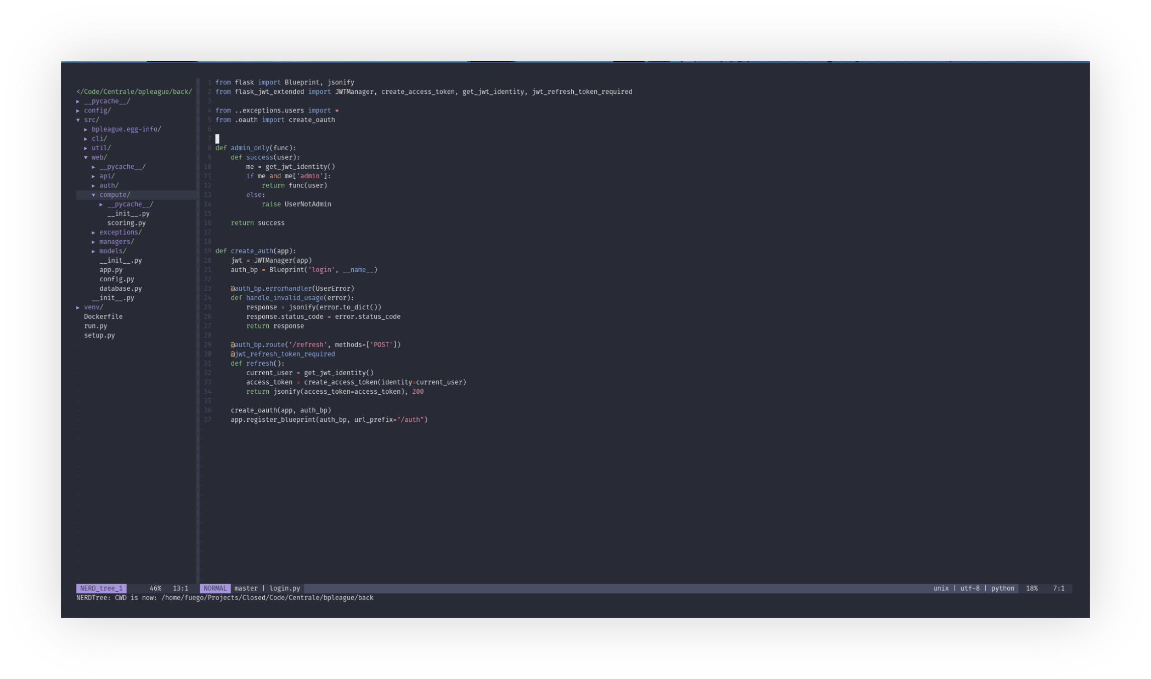Image resolution: width=1151 pixels, height=679 pixels.
Task: Expand the venv/ directory arrow
Action: [x=78, y=307]
